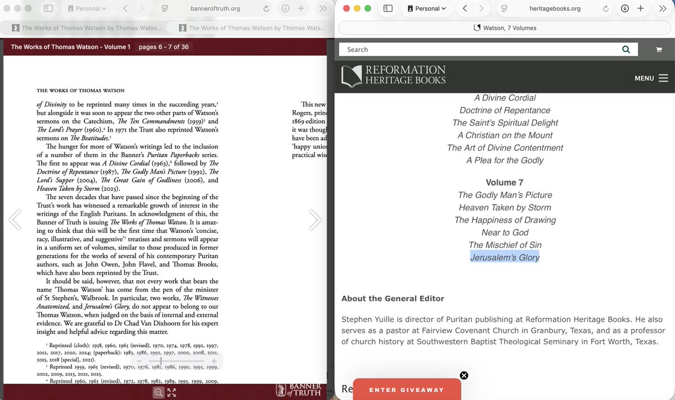Click 'The Mischief of Sin' title

(x=505, y=245)
